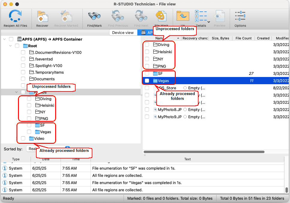The width and height of the screenshot is (290, 203).
Task: Click the Find Next toolbar icon
Action: tap(141, 16)
